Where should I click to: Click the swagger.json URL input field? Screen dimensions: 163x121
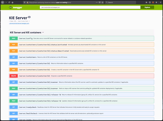[x=90, y=7]
